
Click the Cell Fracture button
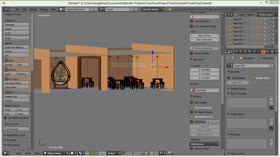[16, 129]
